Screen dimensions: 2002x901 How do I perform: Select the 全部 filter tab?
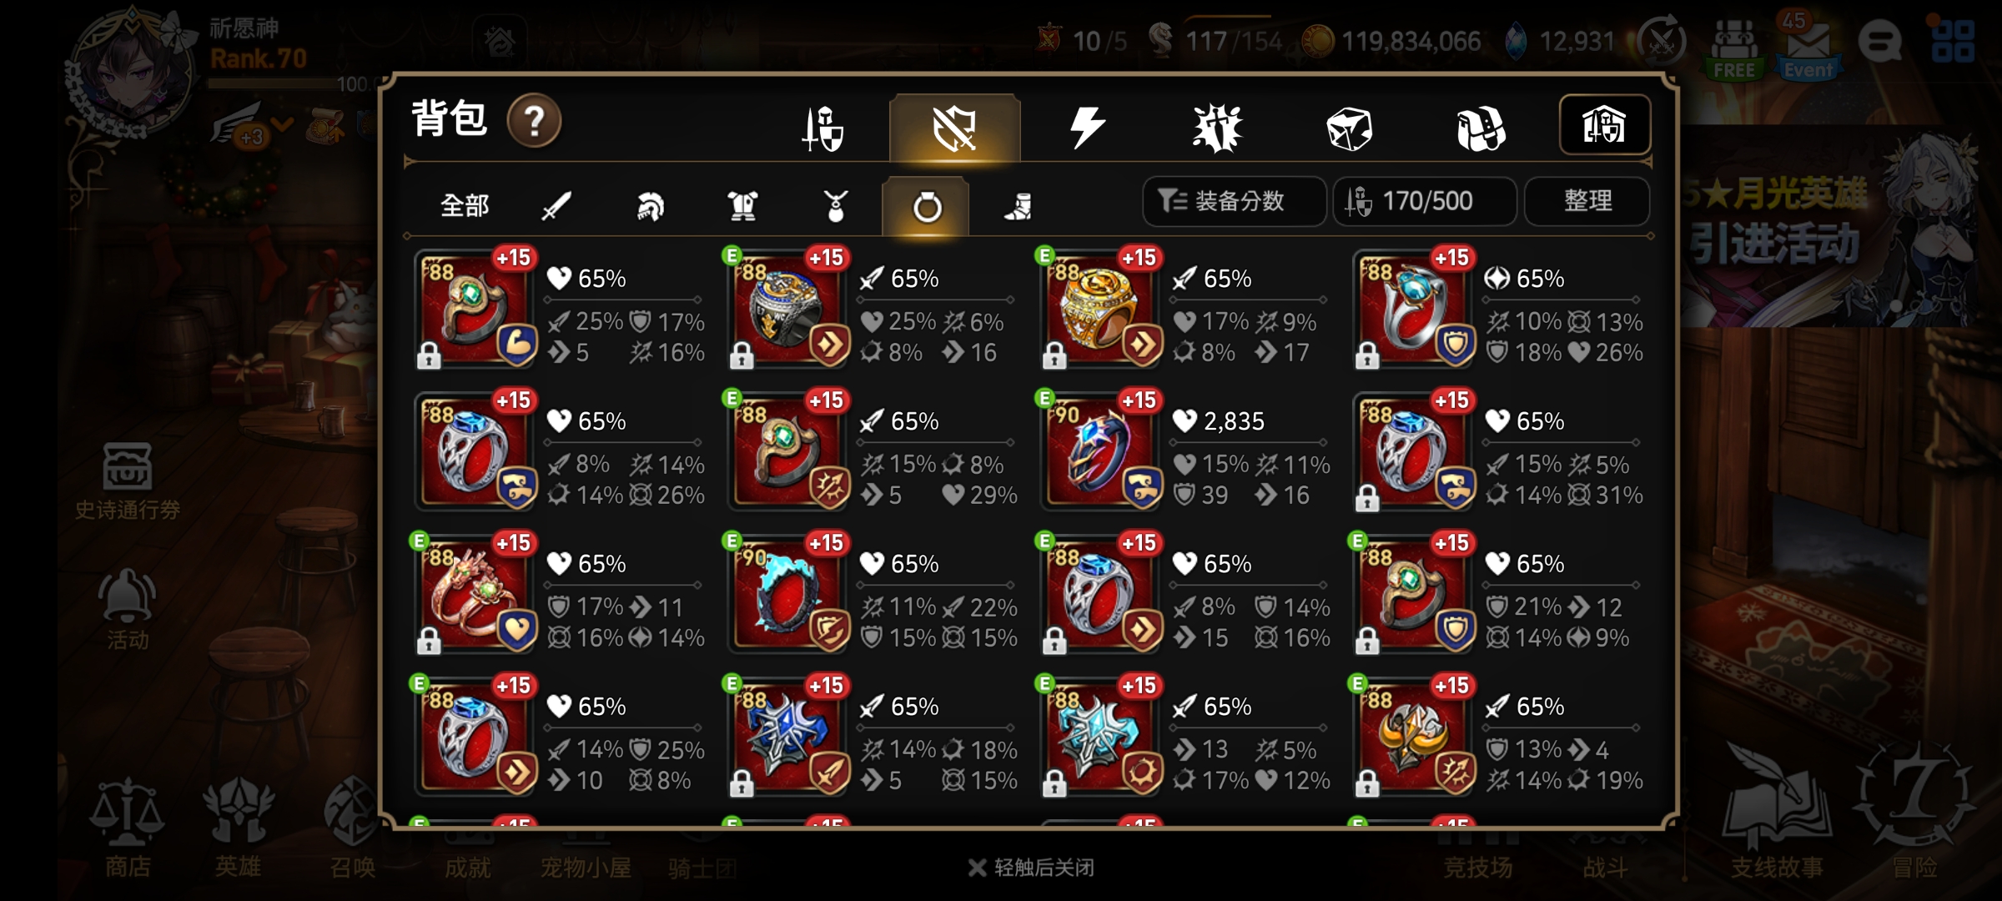tap(465, 205)
